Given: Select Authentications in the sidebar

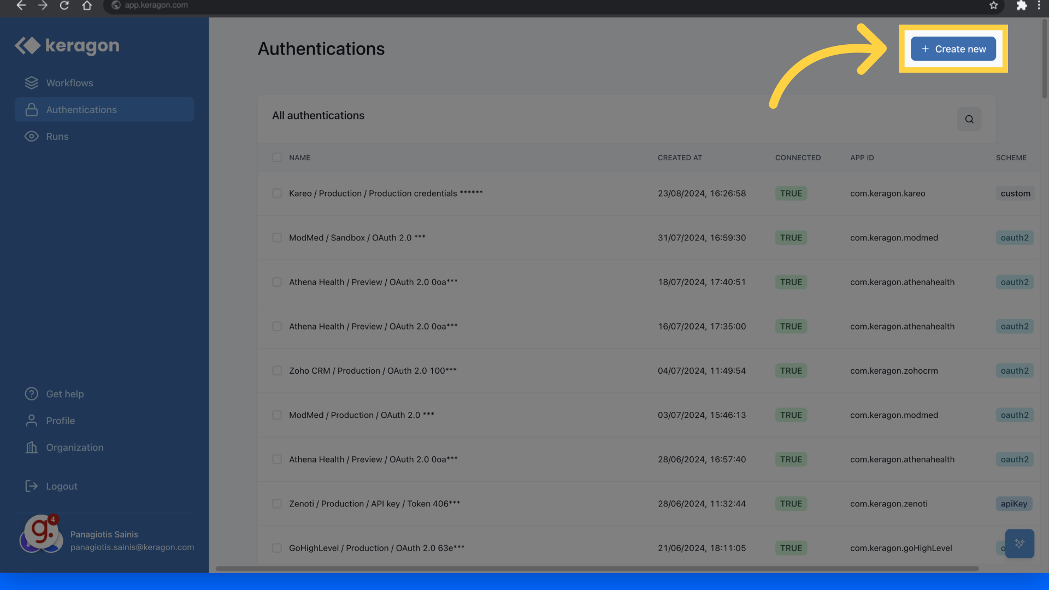Looking at the screenshot, I should point(104,110).
